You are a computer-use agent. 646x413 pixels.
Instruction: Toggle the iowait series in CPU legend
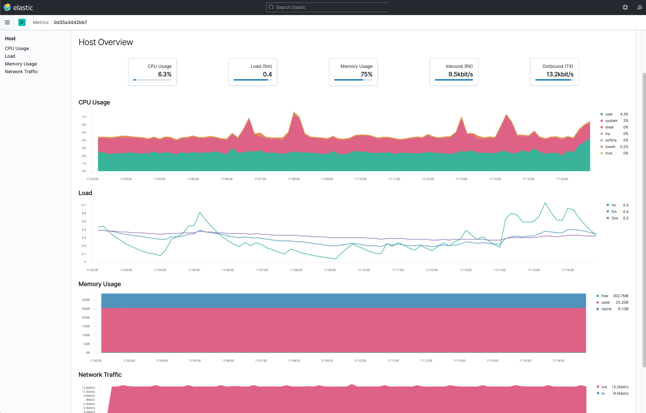(610, 147)
